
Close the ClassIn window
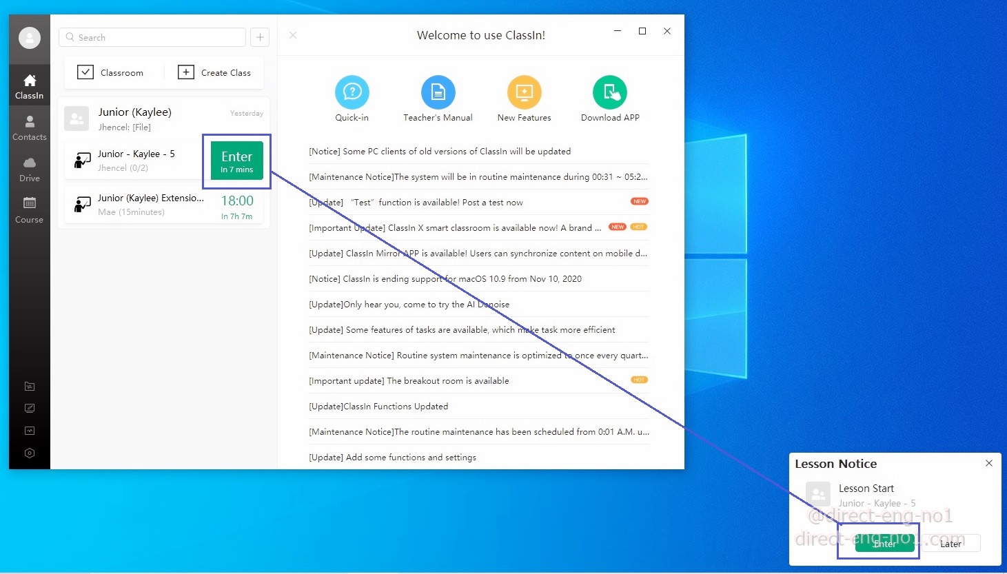coord(667,31)
